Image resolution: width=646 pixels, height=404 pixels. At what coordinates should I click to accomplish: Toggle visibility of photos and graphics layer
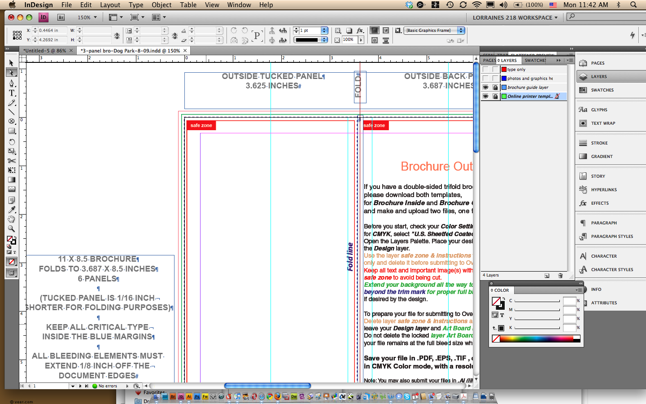485,79
